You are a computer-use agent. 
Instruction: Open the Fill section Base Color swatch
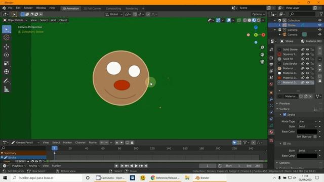307,156
